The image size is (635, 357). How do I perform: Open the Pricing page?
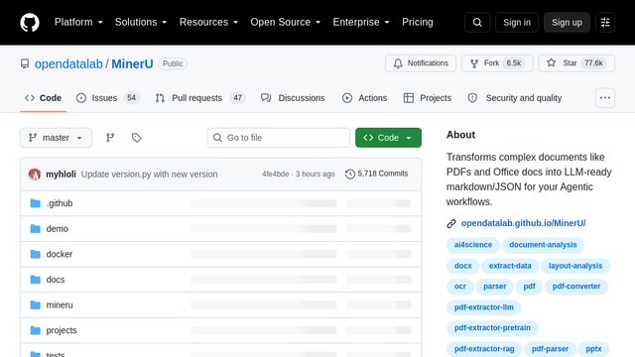418,22
